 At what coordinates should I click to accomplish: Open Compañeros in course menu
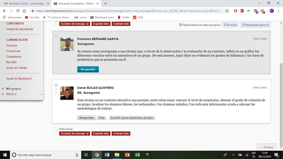click(x=14, y=57)
